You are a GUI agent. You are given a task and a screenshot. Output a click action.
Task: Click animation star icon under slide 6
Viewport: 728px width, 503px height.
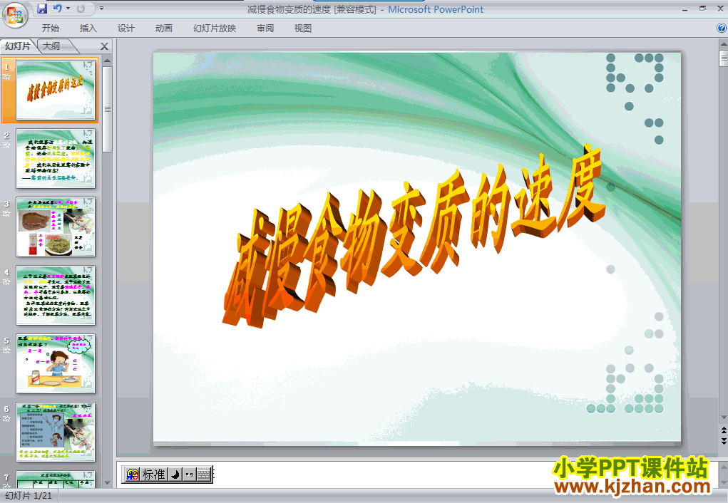pyautogui.click(x=6, y=419)
